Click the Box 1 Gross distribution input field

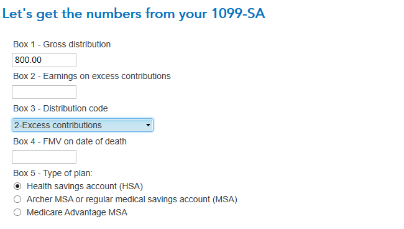click(44, 60)
